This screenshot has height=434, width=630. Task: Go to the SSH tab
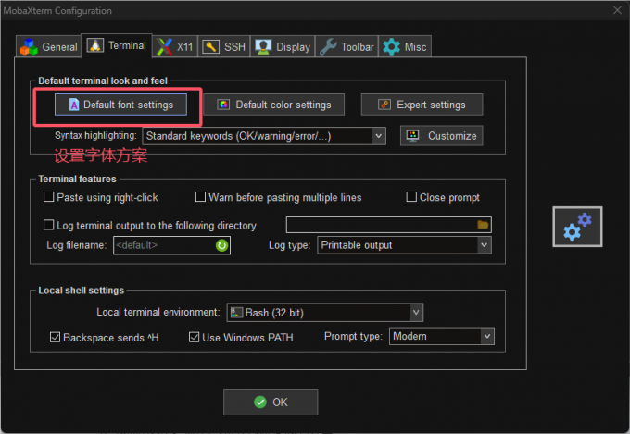click(x=224, y=47)
